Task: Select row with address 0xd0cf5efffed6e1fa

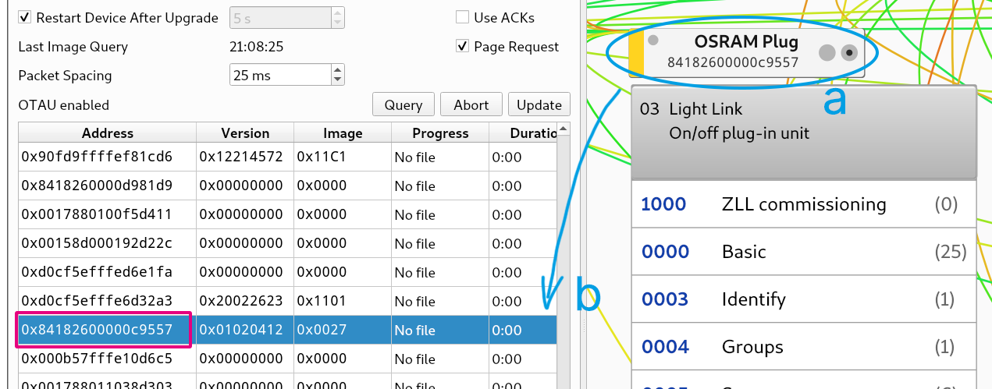Action: coord(287,272)
